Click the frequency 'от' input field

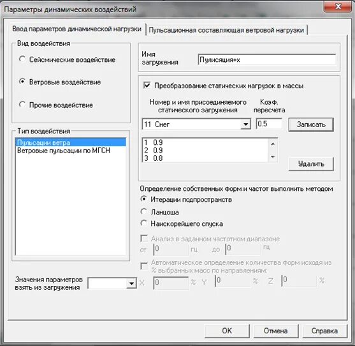171,249
